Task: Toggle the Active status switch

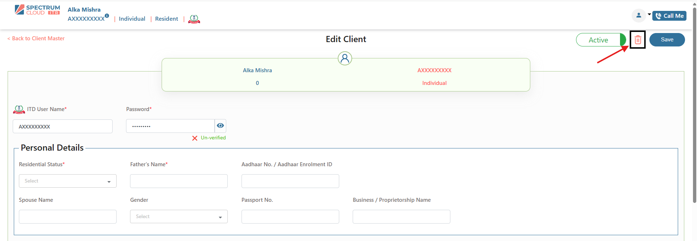Action: [601, 40]
